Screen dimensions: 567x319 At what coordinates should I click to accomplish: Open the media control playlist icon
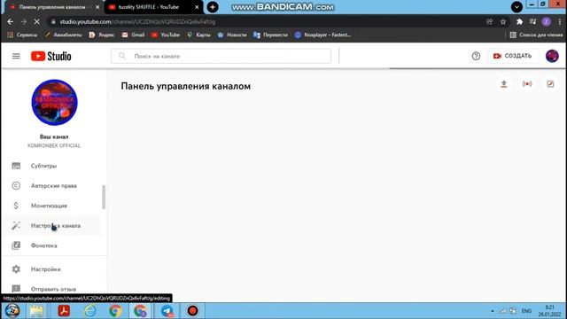tap(532, 21)
